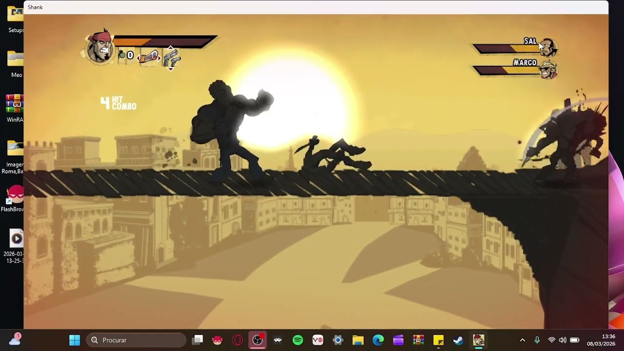Click Shank's orange health bar
This screenshot has height=351, width=624.
tap(165, 41)
